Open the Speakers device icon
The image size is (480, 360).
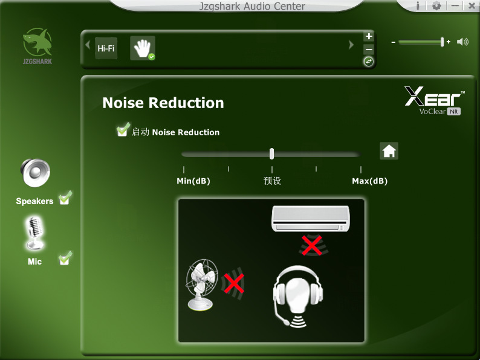point(34,173)
